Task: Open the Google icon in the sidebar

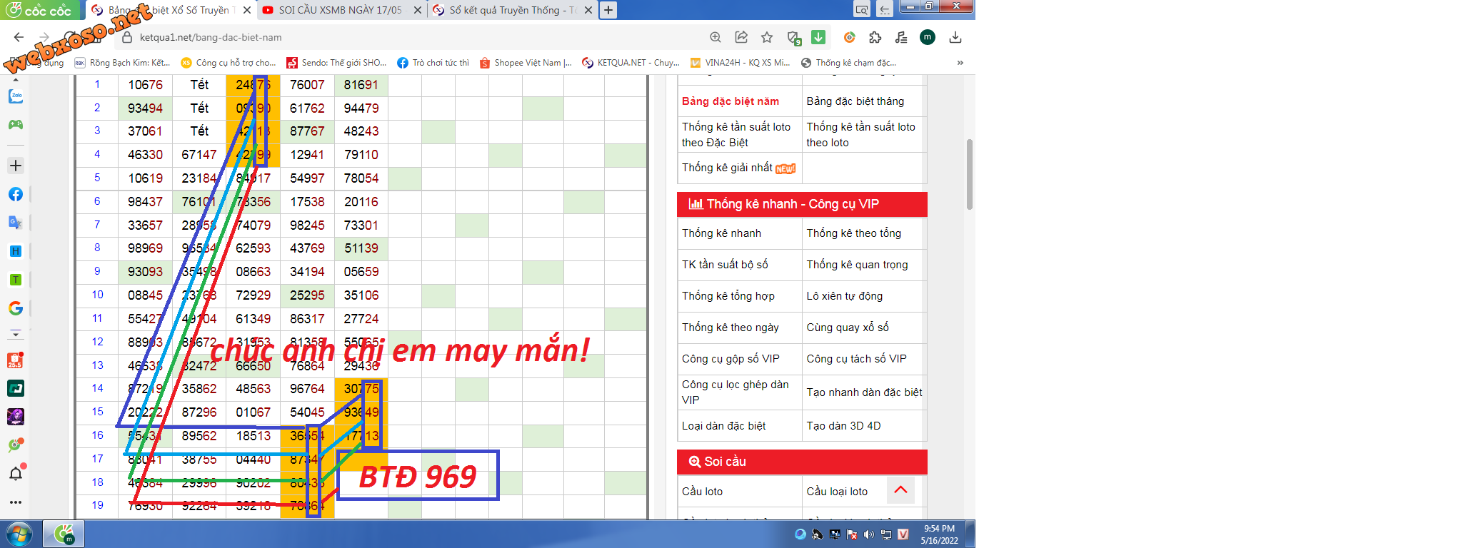Action: (16, 308)
